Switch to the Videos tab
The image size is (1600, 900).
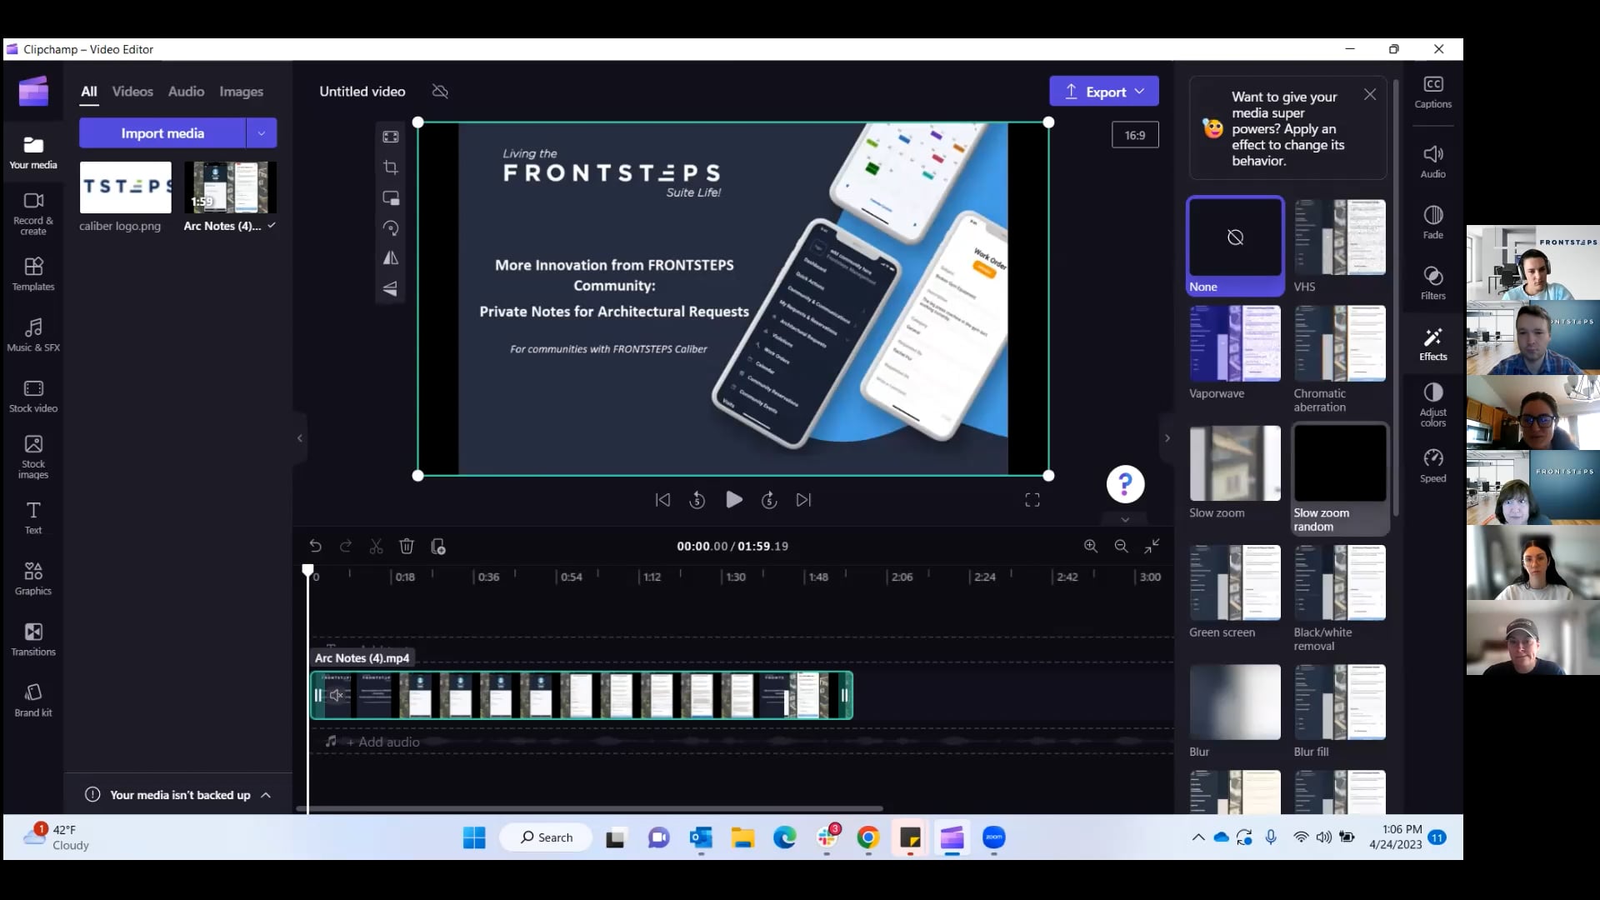click(x=132, y=92)
